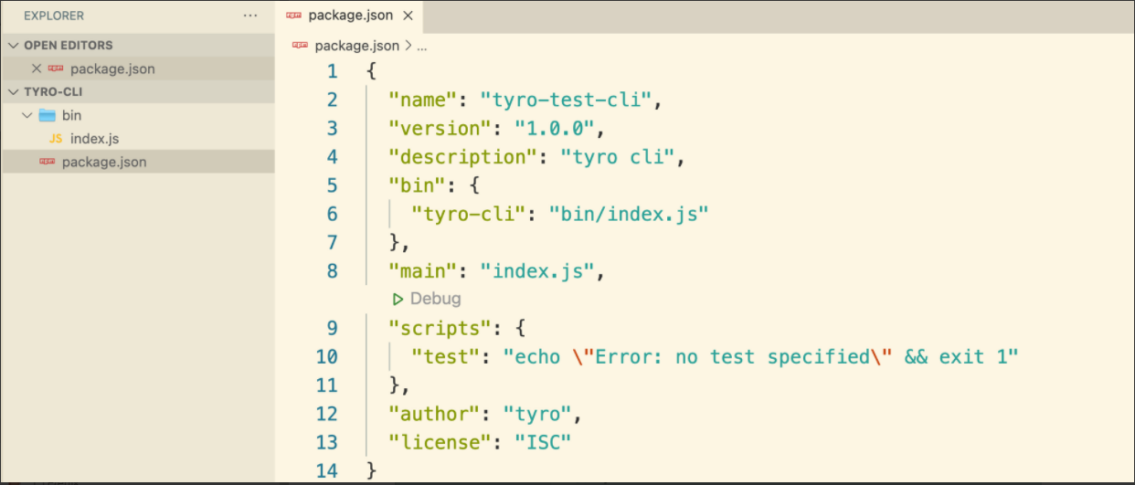Click the Debug play triangle icon above scripts
Image resolution: width=1135 pixels, height=485 pixels.
(398, 299)
